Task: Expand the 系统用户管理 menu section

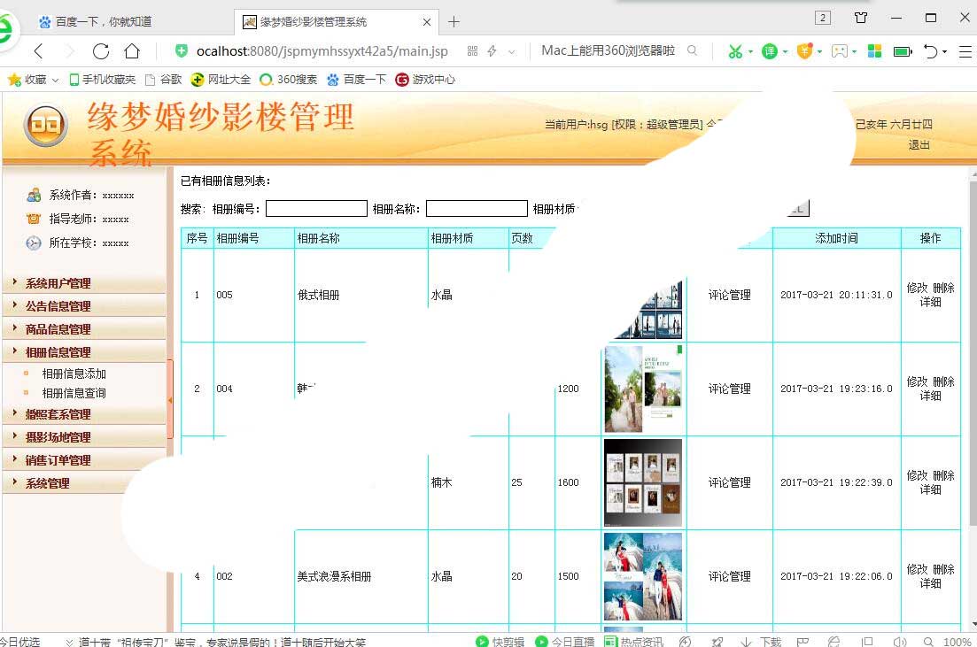Action: point(58,283)
